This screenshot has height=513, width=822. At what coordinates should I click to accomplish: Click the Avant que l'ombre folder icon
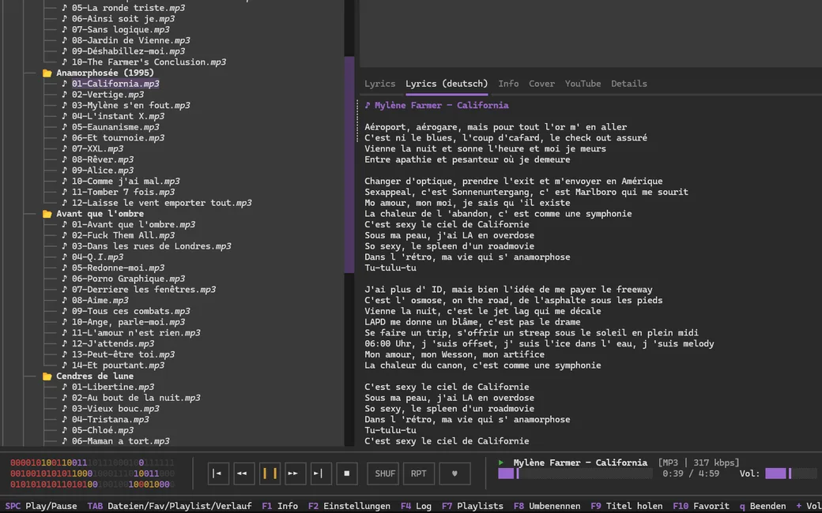47,214
